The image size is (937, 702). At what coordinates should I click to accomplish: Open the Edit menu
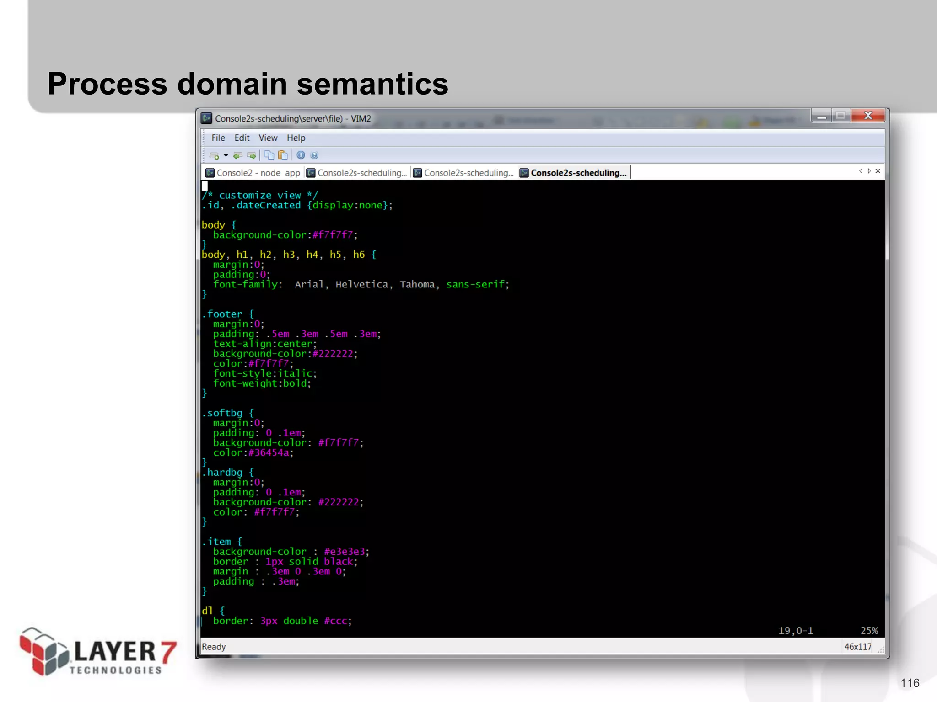pyautogui.click(x=242, y=138)
